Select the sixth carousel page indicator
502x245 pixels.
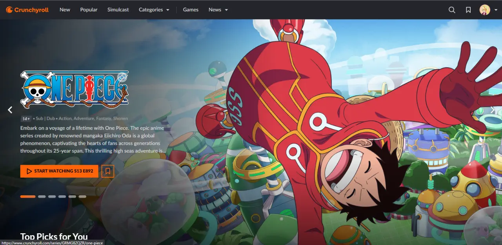point(82,196)
